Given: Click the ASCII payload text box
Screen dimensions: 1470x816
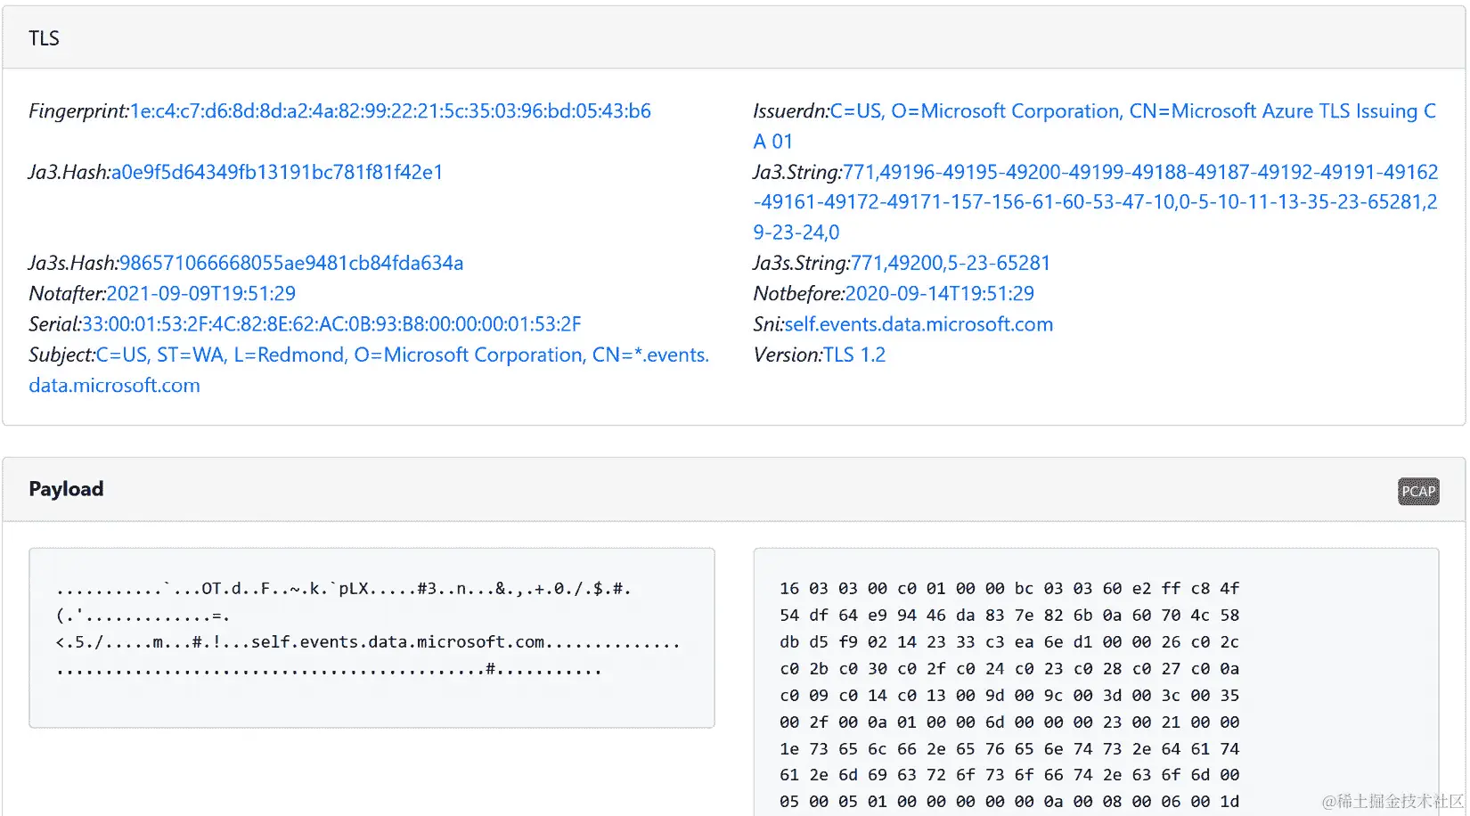Looking at the screenshot, I should click(372, 638).
